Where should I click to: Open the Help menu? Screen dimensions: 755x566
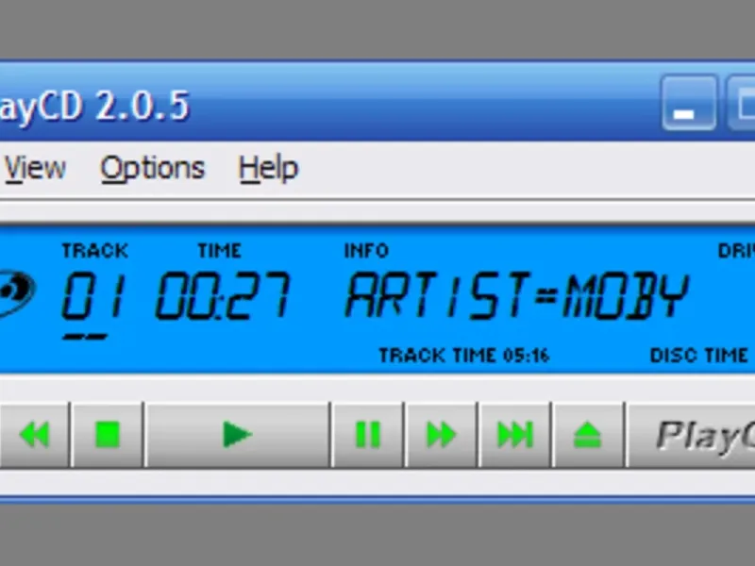click(x=268, y=169)
